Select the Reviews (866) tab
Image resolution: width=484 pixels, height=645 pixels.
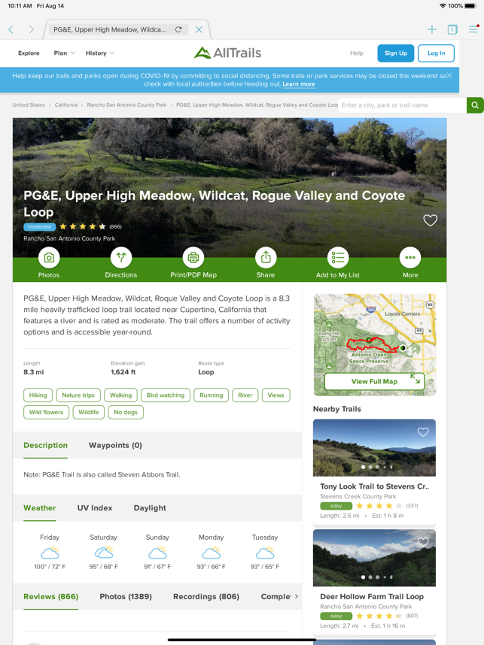pos(50,596)
